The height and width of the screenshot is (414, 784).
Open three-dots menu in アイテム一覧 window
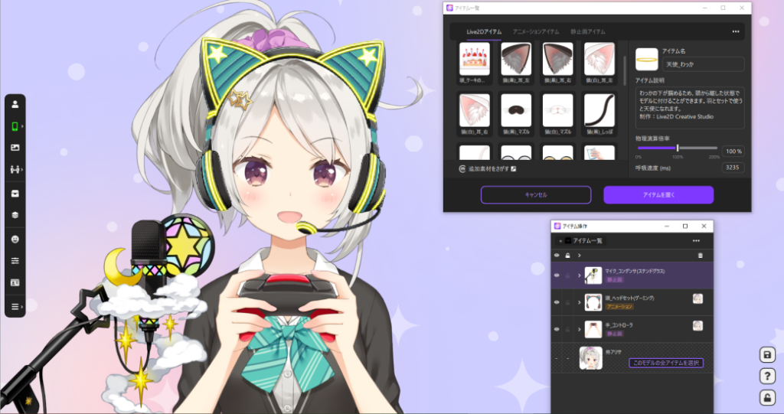(736, 31)
